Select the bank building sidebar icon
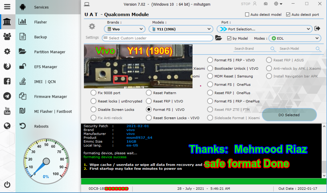327x193 pixels. [7, 22]
